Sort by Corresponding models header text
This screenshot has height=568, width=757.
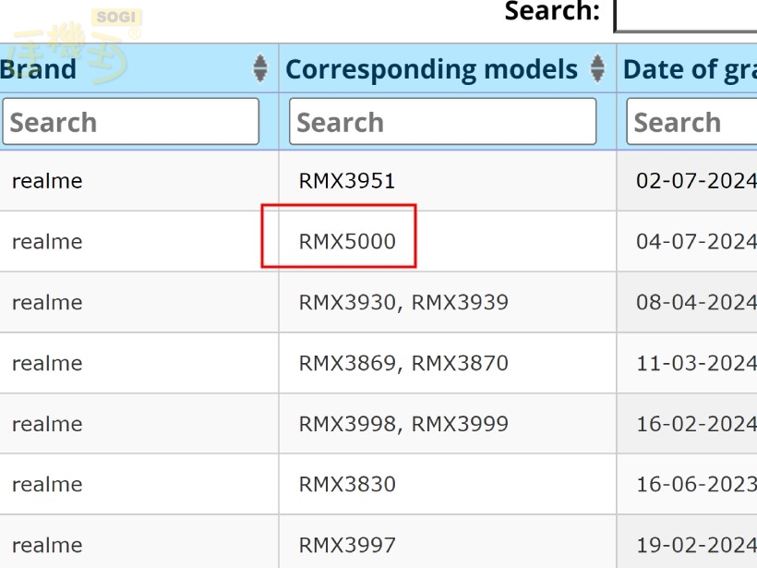click(x=431, y=69)
